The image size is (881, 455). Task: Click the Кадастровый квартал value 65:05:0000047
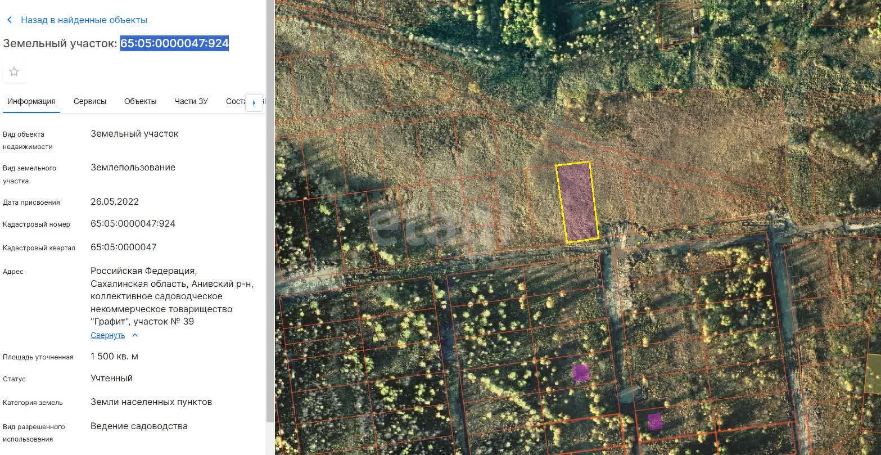pyautogui.click(x=123, y=247)
